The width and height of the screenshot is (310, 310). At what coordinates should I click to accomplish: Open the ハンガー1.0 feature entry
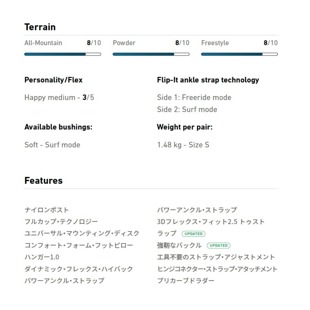point(42,257)
